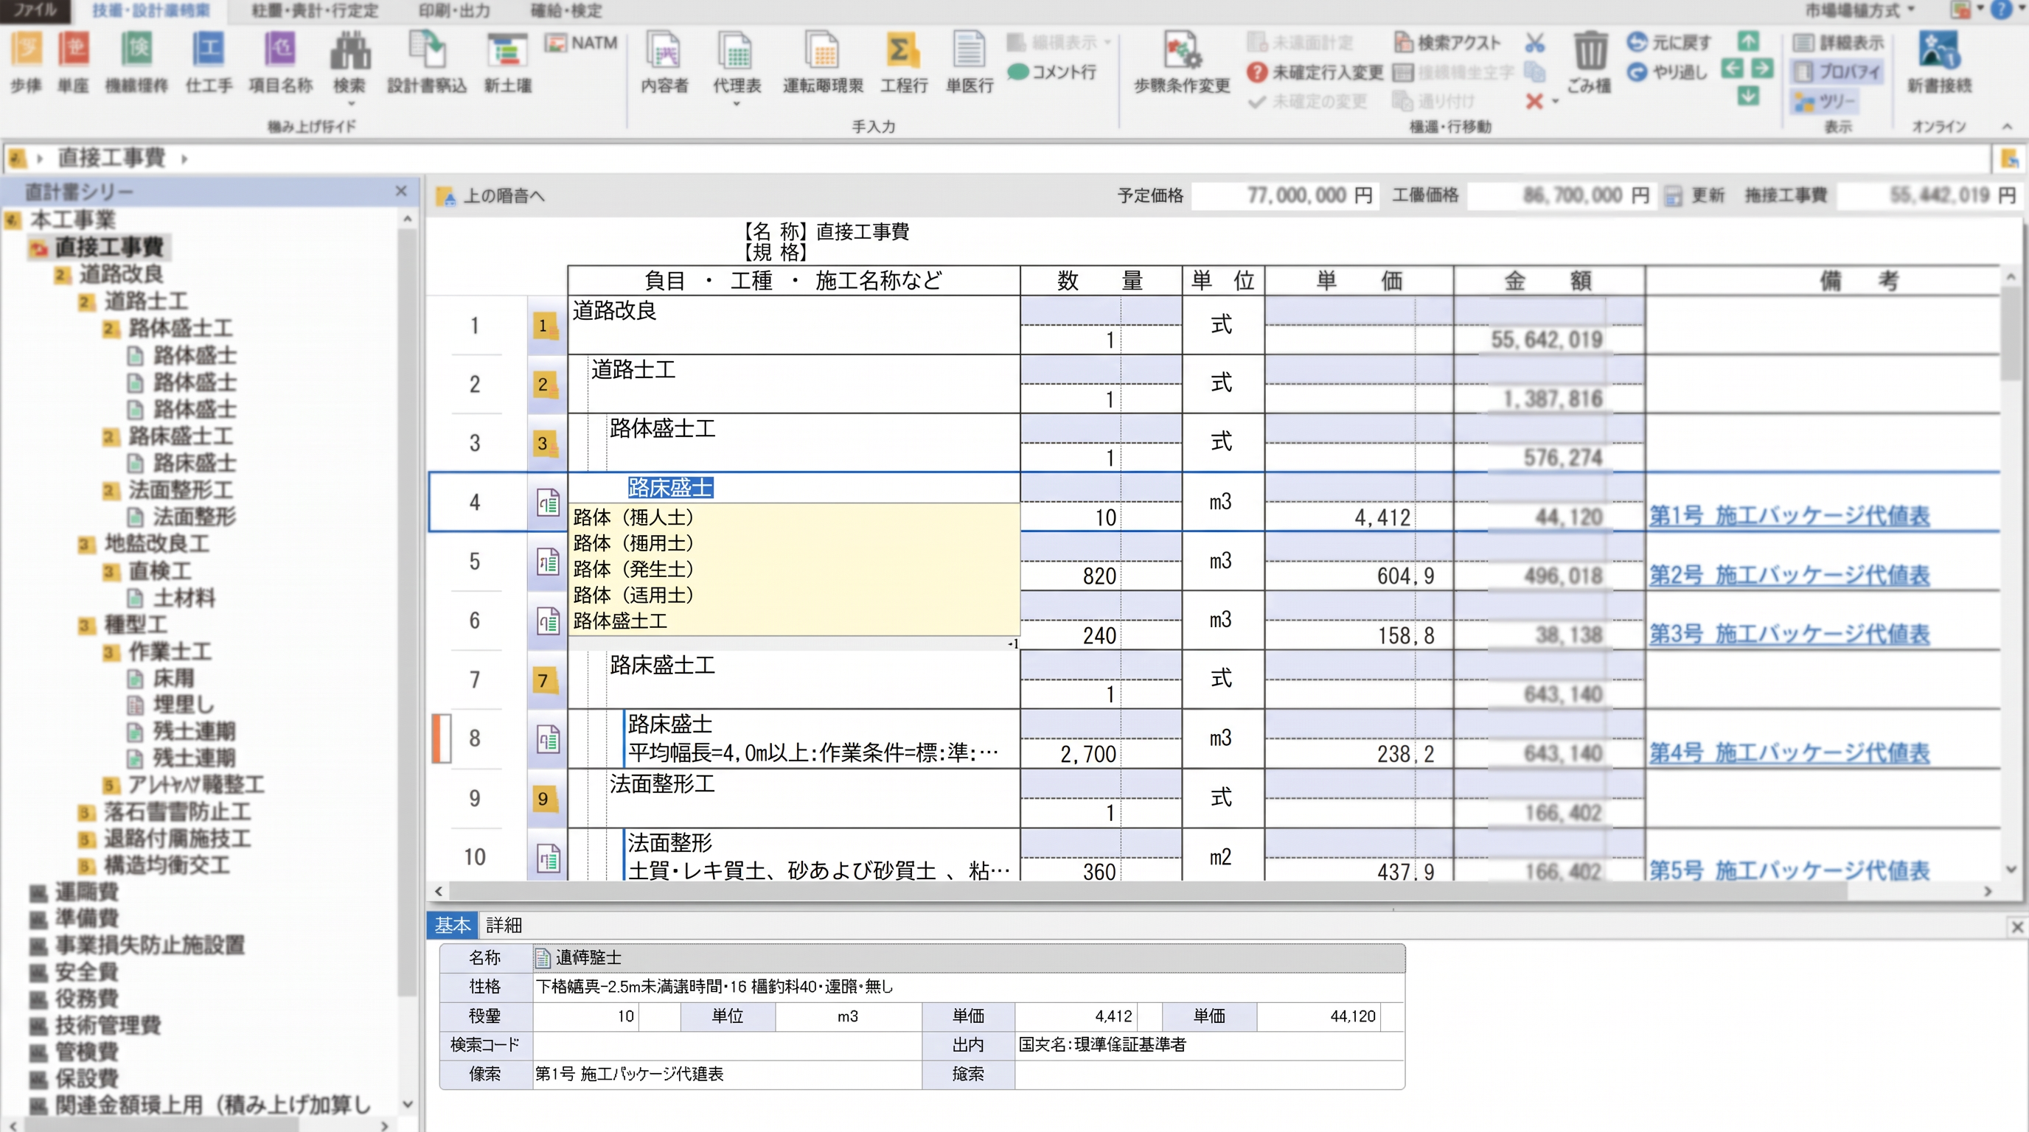The width and height of the screenshot is (2029, 1132).
Task: Expand the delete X dropdown arrow
Action: point(1555,101)
